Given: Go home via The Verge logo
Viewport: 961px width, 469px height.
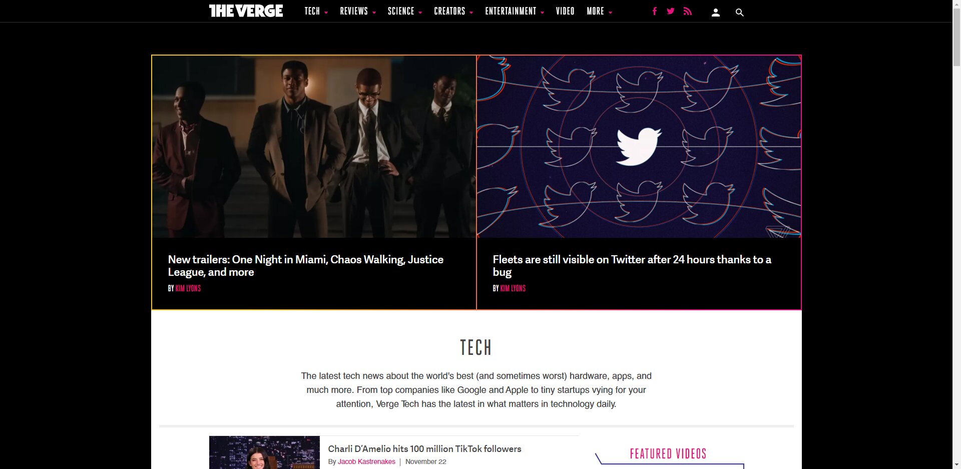Looking at the screenshot, I should [x=246, y=11].
